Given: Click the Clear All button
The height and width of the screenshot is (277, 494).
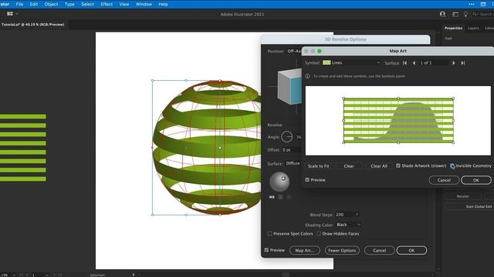Looking at the screenshot, I should pos(379,166).
